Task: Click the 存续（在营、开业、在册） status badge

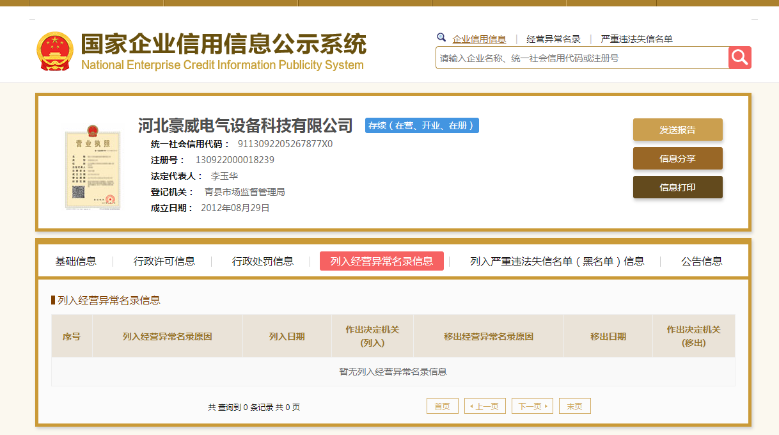Action: (422, 125)
